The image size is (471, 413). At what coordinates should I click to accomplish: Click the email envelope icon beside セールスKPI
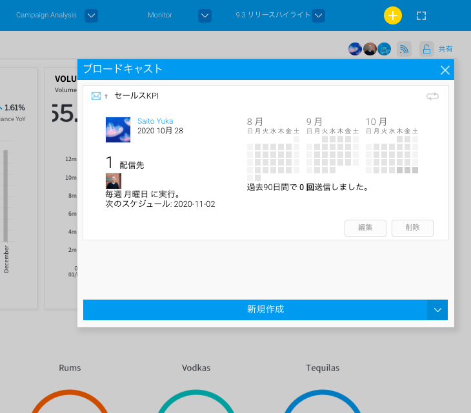pos(96,96)
